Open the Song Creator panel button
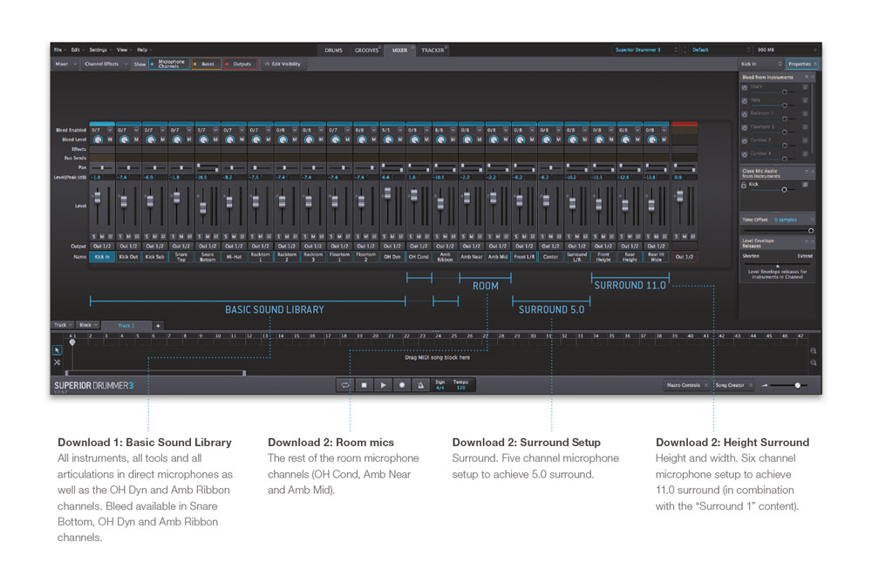872x582 pixels. [x=734, y=384]
